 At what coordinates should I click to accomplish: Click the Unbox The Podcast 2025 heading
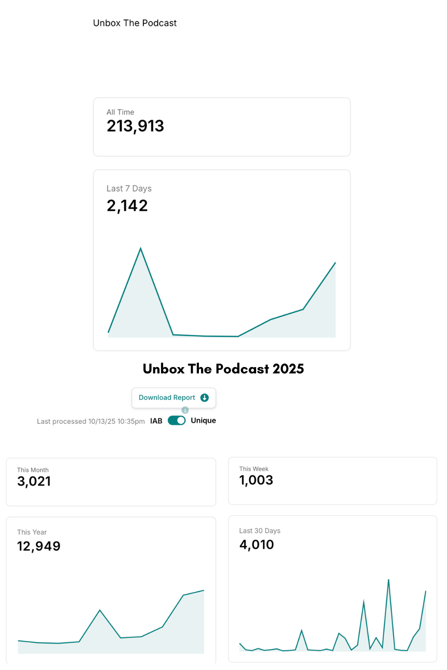pyautogui.click(x=223, y=369)
